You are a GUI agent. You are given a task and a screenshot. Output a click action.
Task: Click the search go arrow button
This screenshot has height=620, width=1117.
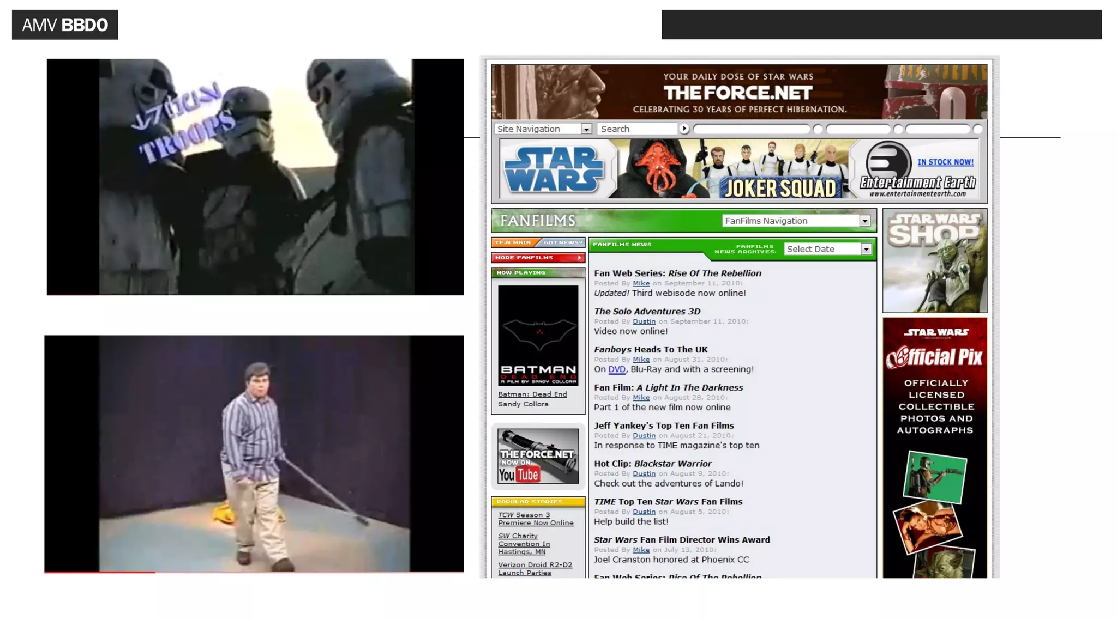point(684,129)
